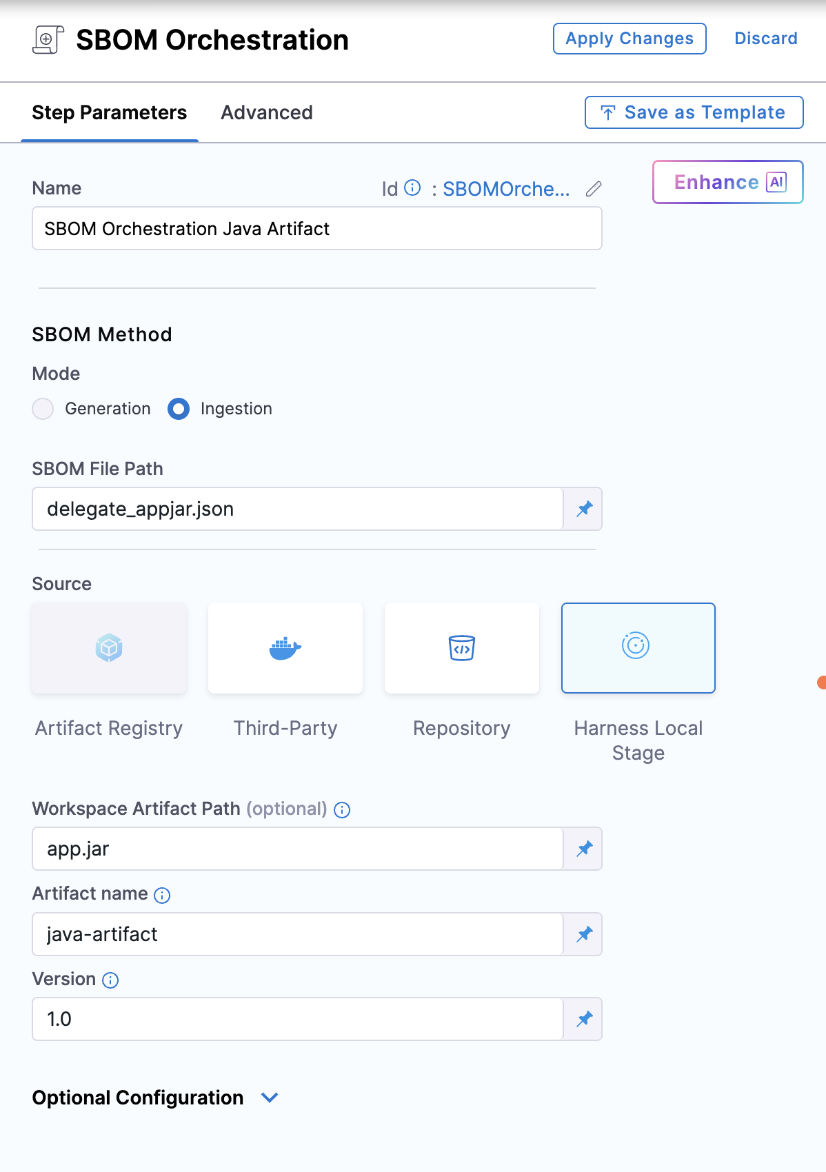This screenshot has width=826, height=1172.
Task: Click pin icon next to Version field
Action: coord(585,1019)
